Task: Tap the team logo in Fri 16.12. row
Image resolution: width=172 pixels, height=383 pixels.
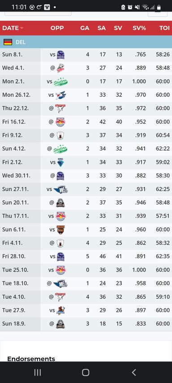Action: pos(60,122)
